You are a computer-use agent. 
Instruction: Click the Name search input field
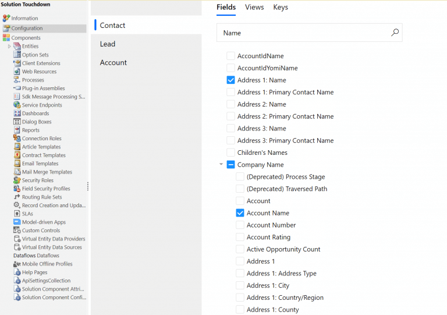tap(303, 33)
